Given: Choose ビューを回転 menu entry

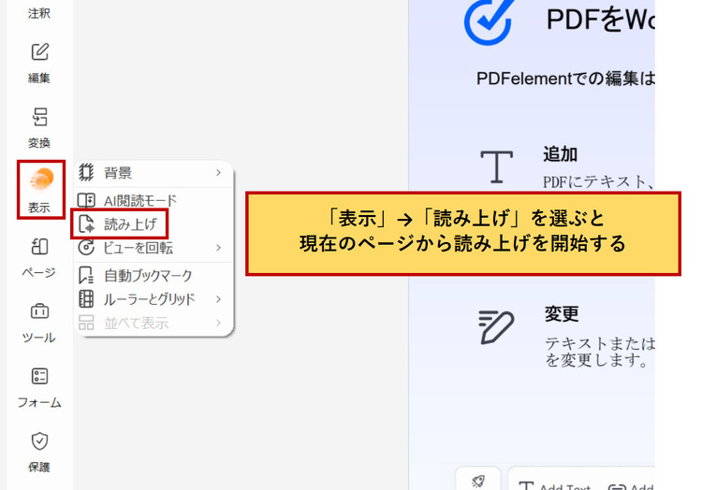Looking at the screenshot, I should click(x=154, y=247).
